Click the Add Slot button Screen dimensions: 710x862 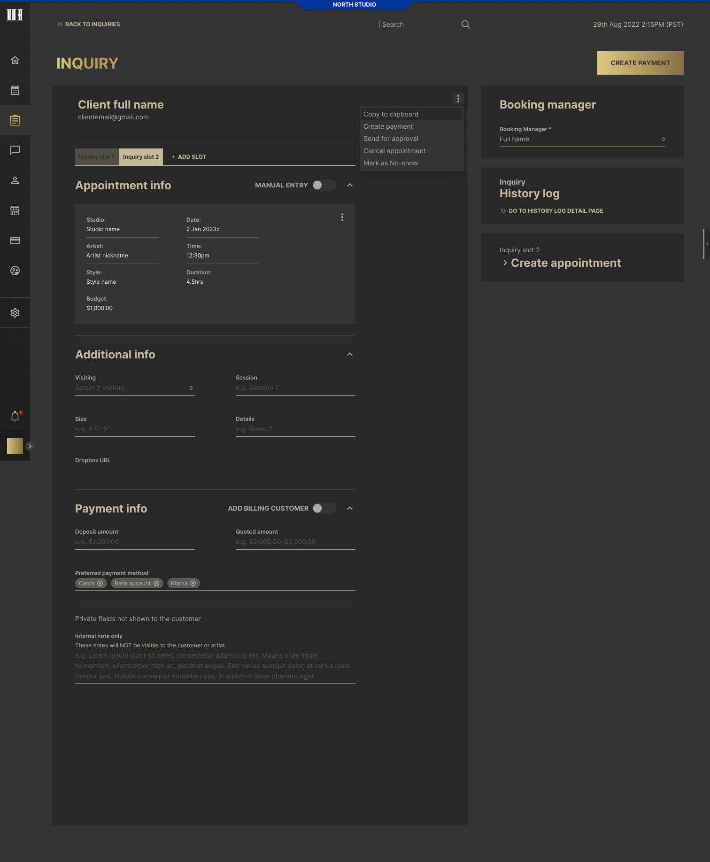[x=189, y=157]
